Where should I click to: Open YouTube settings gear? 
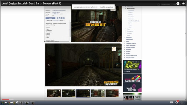tap(177, 102)
